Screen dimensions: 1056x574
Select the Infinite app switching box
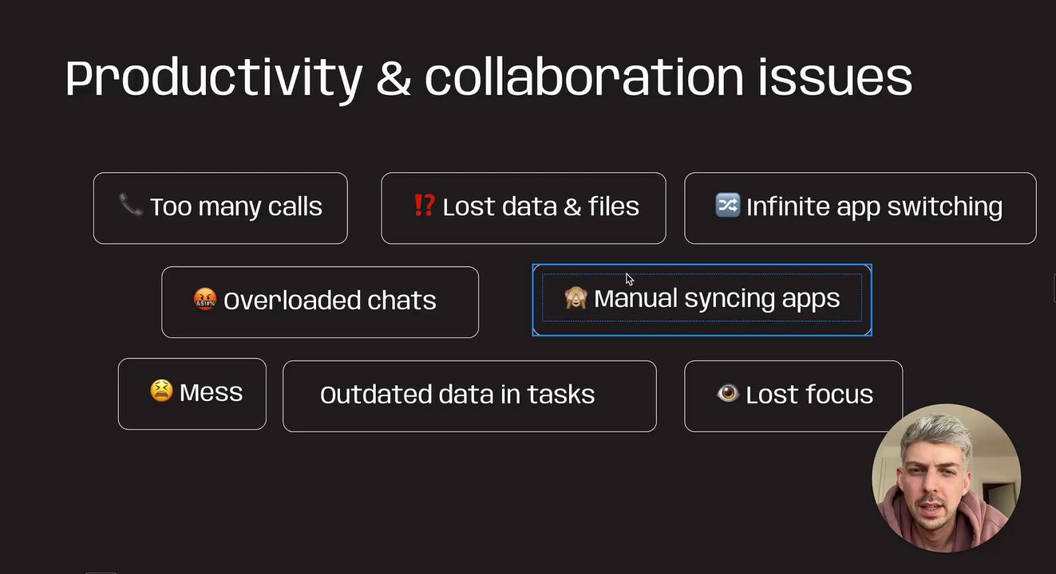[860, 208]
